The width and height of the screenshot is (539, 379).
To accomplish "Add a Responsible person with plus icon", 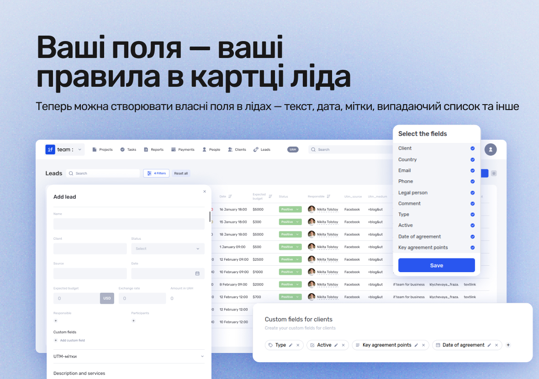I will (56, 321).
